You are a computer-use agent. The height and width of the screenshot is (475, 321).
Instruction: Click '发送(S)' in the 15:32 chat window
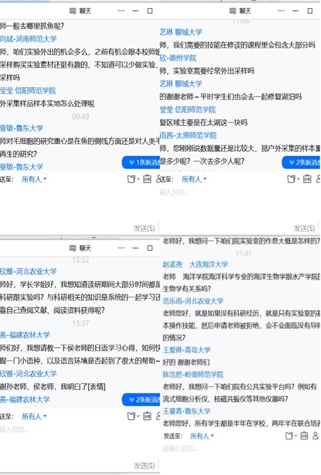pos(145,465)
